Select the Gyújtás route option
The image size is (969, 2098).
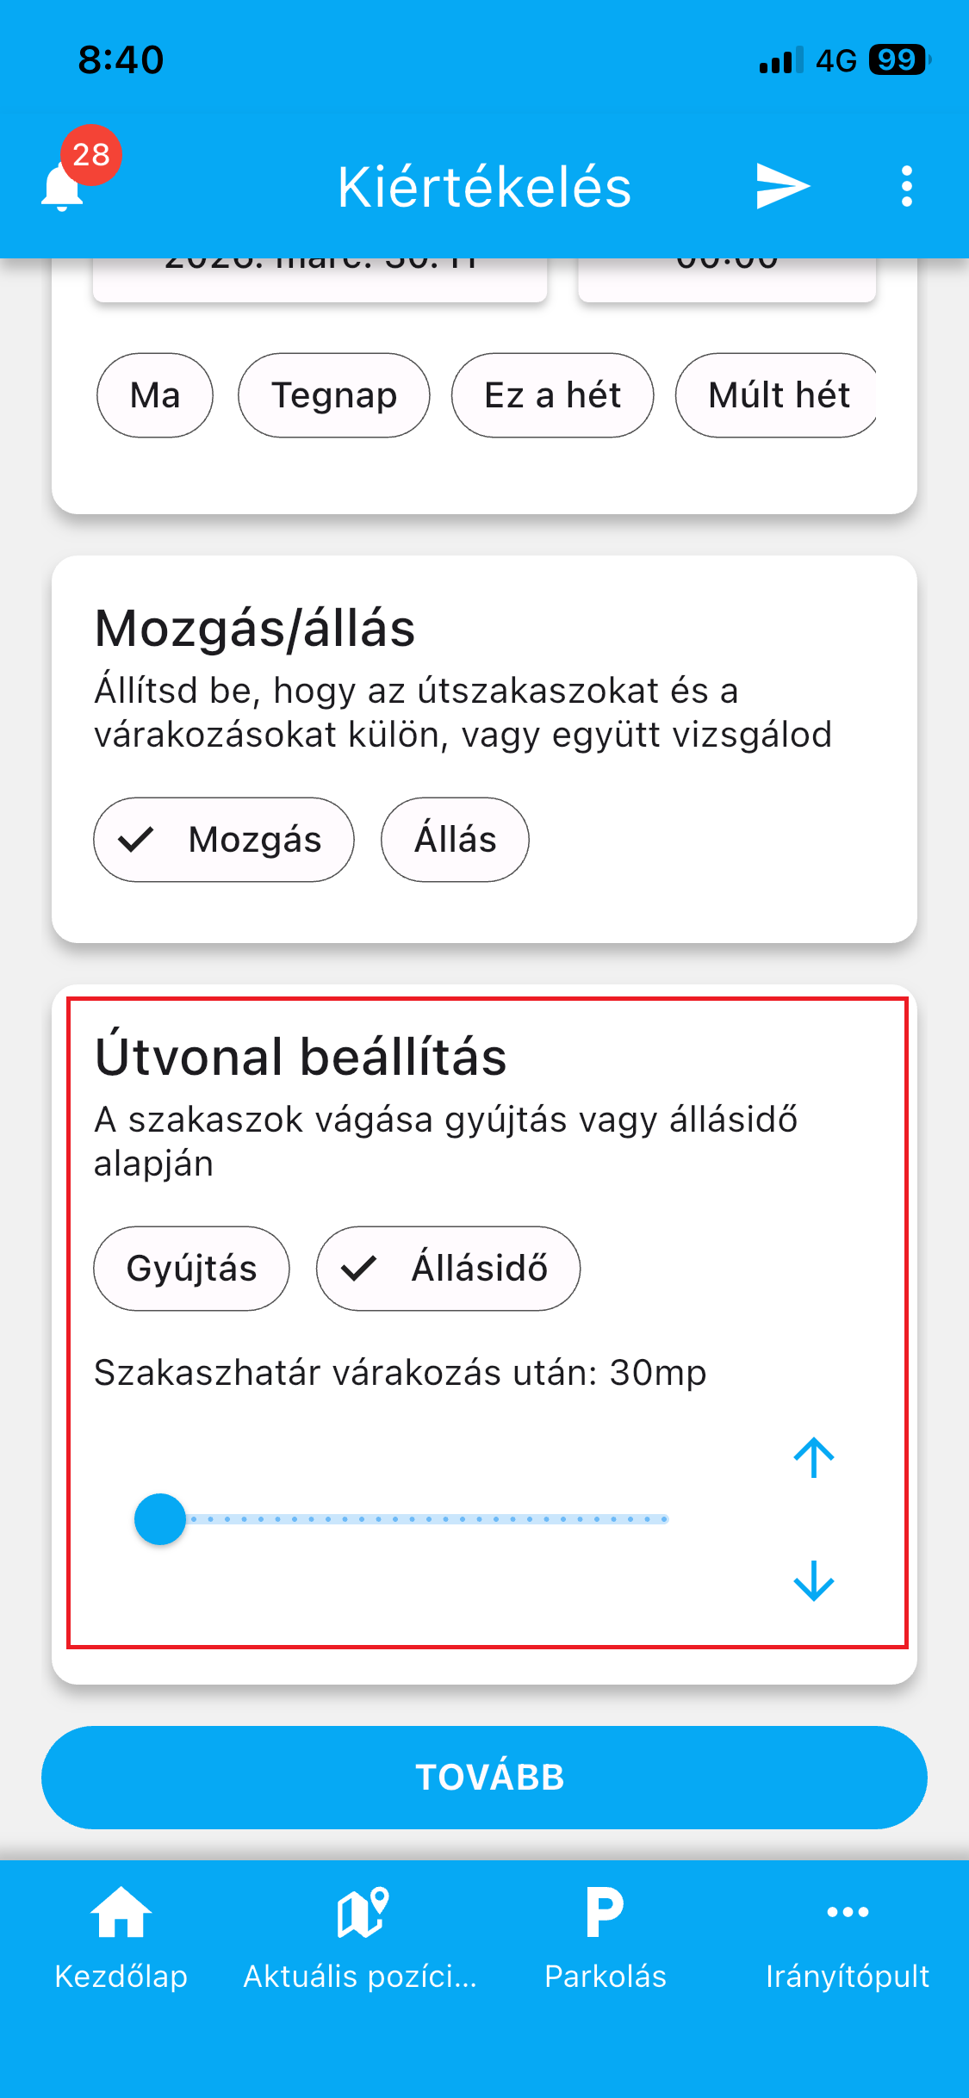coord(191,1269)
